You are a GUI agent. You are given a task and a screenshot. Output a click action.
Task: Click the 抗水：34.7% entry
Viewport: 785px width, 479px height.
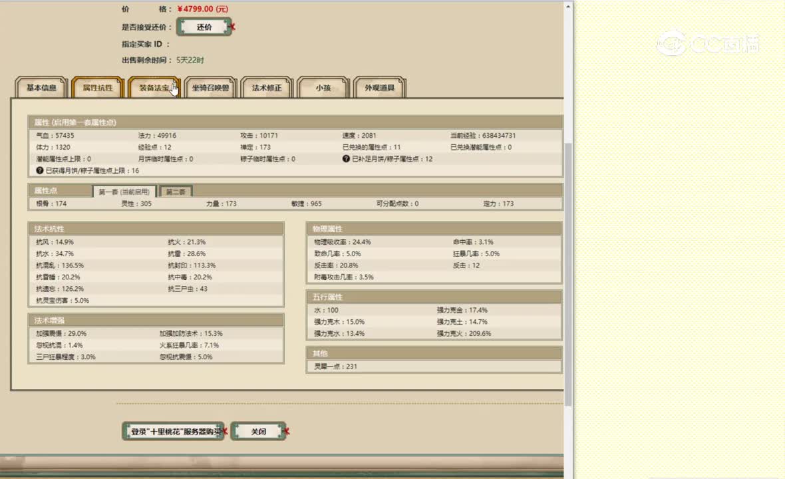[55, 253]
